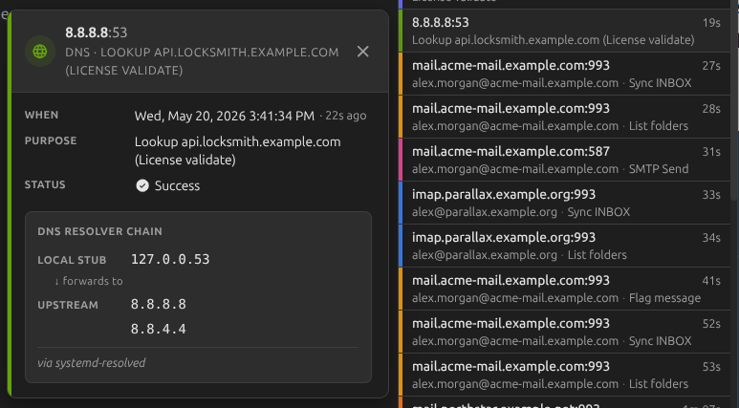The height and width of the screenshot is (408, 739).
Task: Click the 'forwards to' arrow label
Action: 89,281
